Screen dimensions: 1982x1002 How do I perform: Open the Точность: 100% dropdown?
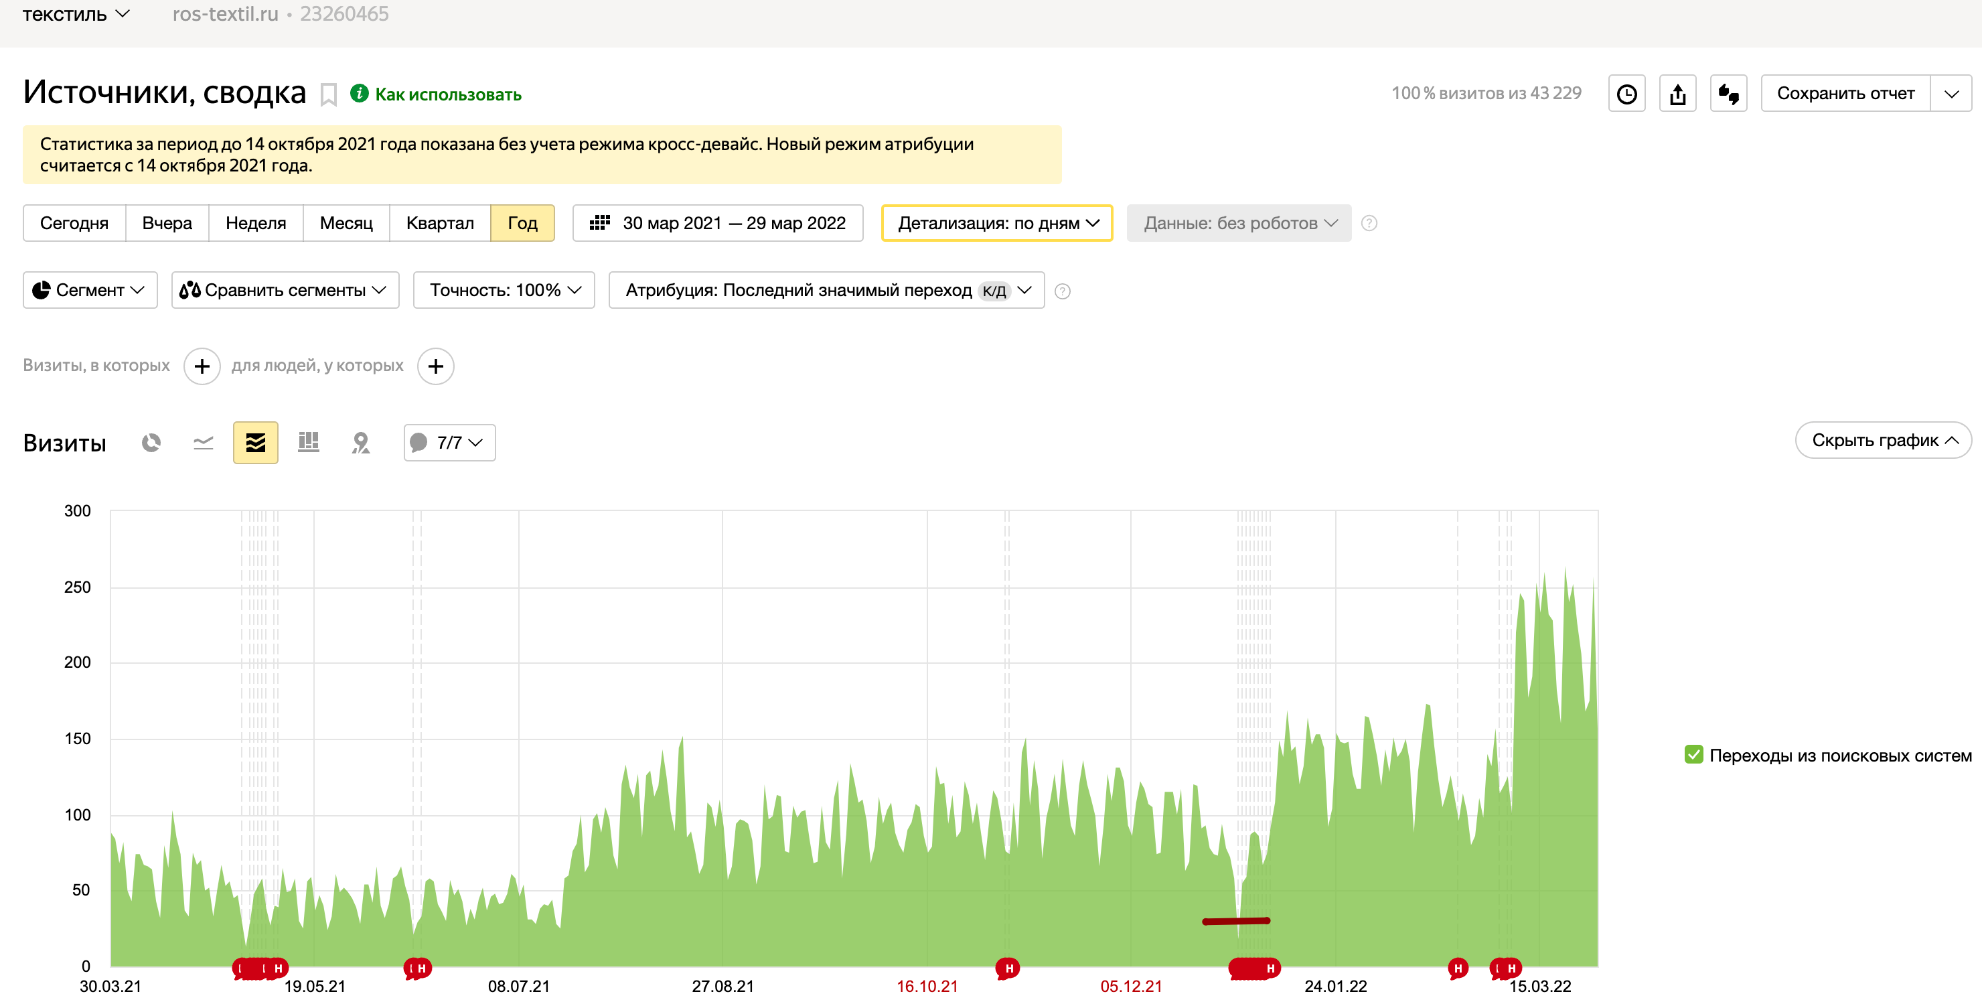click(x=504, y=290)
